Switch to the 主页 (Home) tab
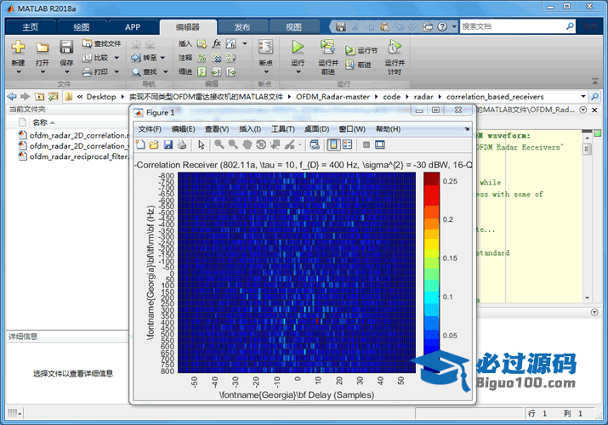The height and width of the screenshot is (425, 608). point(31,27)
